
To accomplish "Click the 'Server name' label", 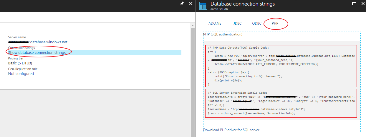I will 17,37.
